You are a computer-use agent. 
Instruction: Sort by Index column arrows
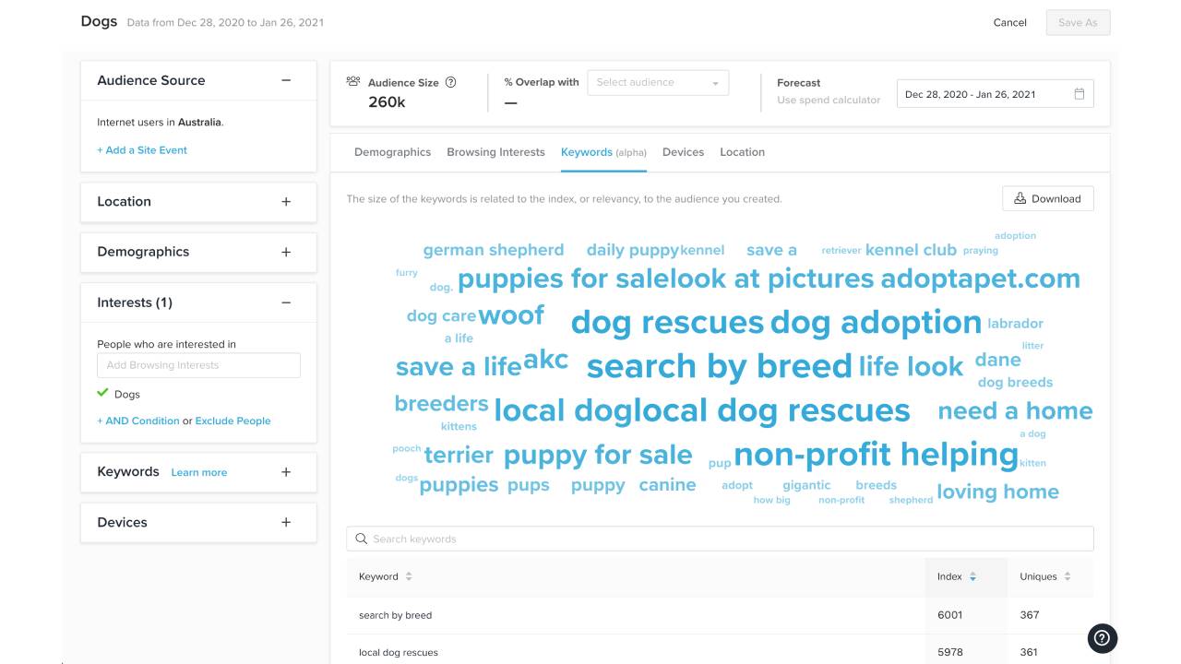pyautogui.click(x=972, y=576)
